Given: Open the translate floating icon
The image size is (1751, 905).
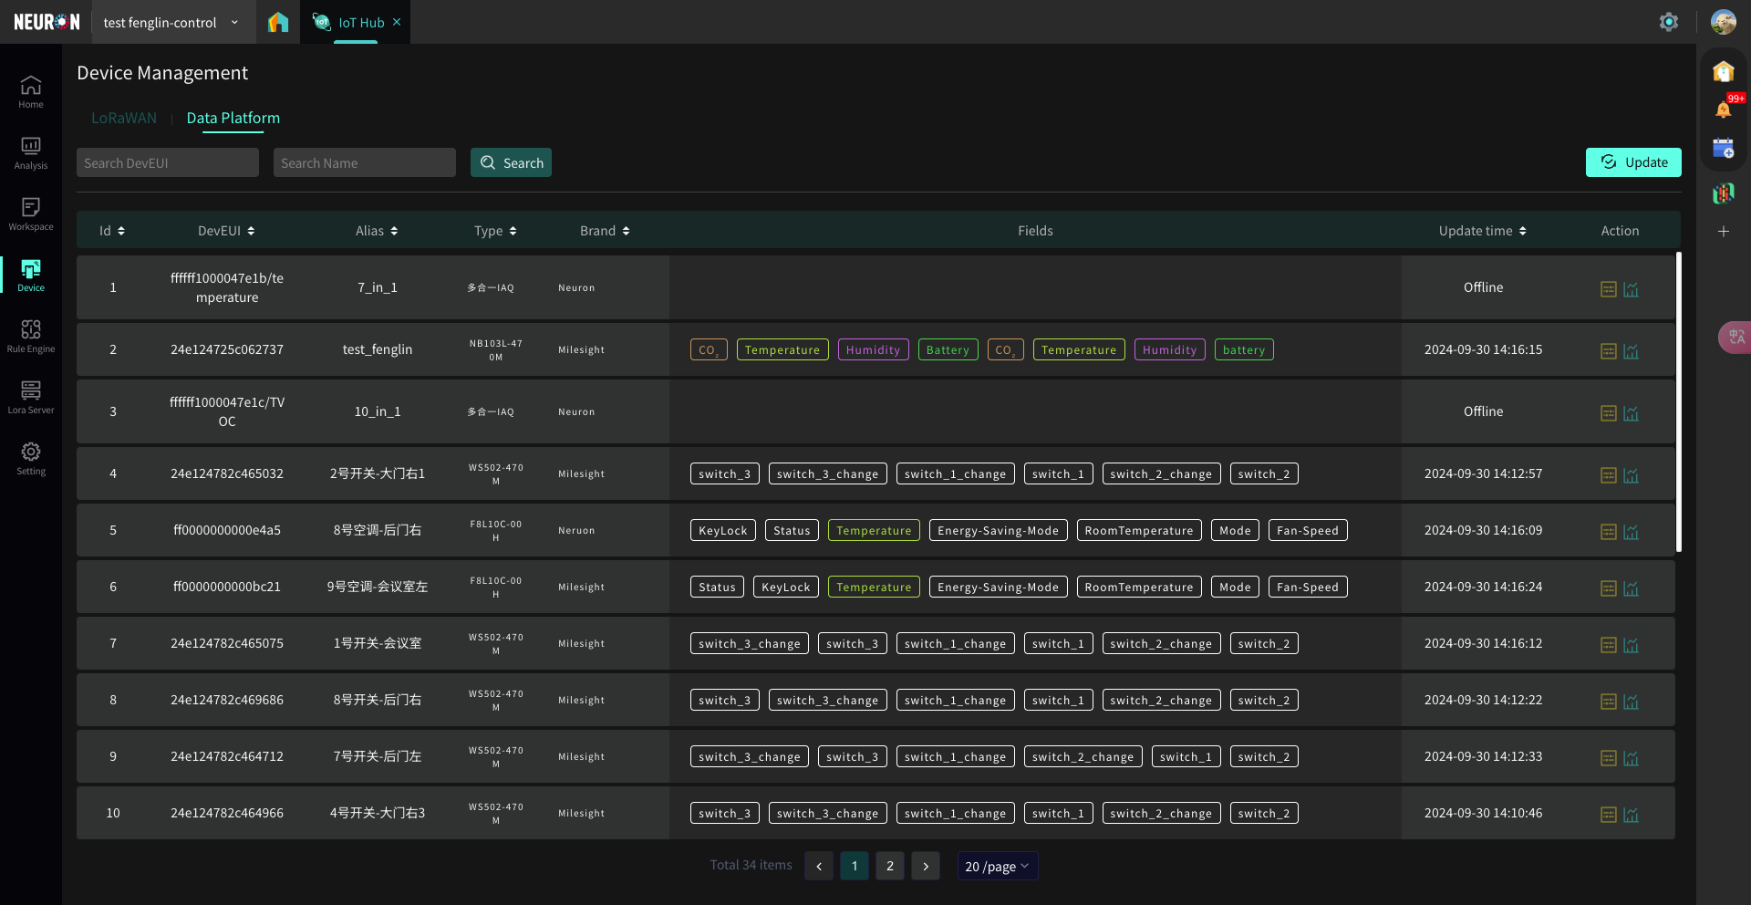Looking at the screenshot, I should 1735,338.
